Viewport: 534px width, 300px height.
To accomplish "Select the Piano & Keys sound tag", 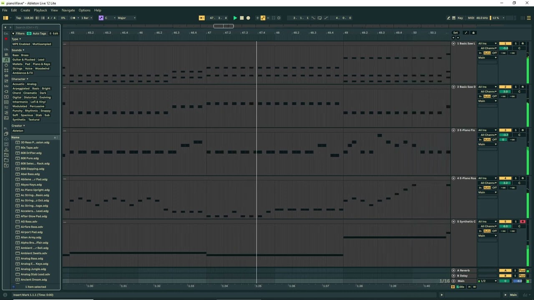I will pos(41,64).
